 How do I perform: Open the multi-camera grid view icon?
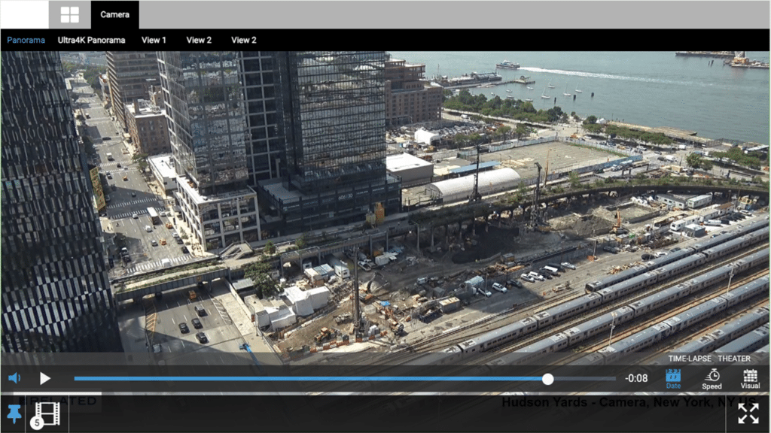(69, 14)
